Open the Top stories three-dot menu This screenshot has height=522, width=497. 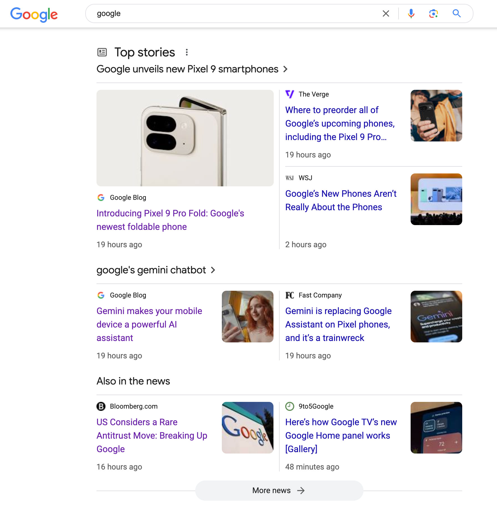187,52
